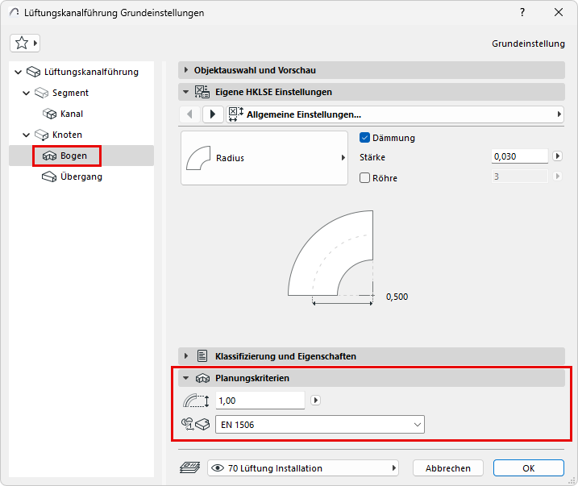Viewport: 578px width, 486px height.
Task: Open the Radius bend type selector
Action: (264, 158)
